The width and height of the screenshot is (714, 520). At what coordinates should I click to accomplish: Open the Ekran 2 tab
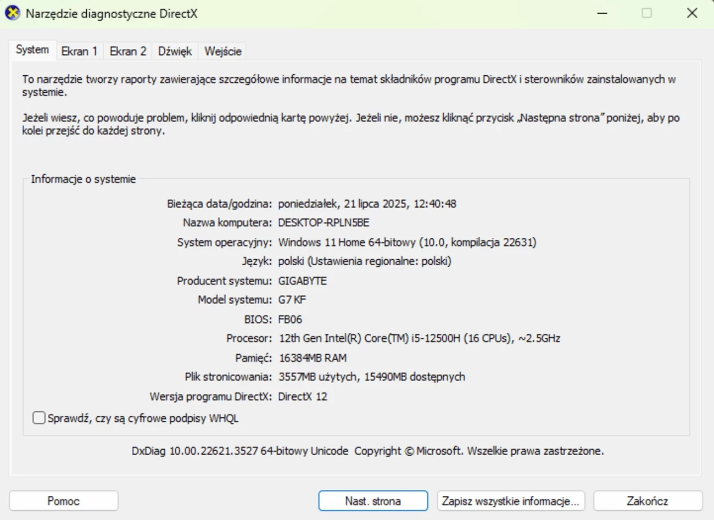tap(128, 51)
